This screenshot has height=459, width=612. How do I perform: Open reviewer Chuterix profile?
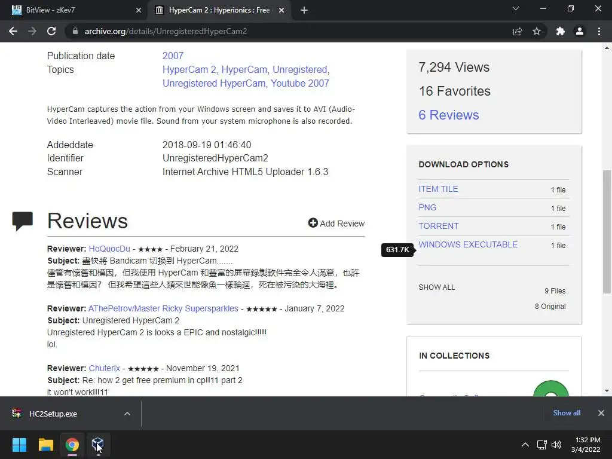tap(104, 368)
